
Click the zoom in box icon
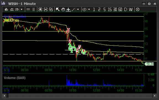click(x=40, y=9)
